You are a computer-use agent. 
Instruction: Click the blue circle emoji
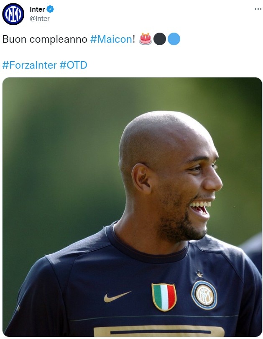point(174,39)
